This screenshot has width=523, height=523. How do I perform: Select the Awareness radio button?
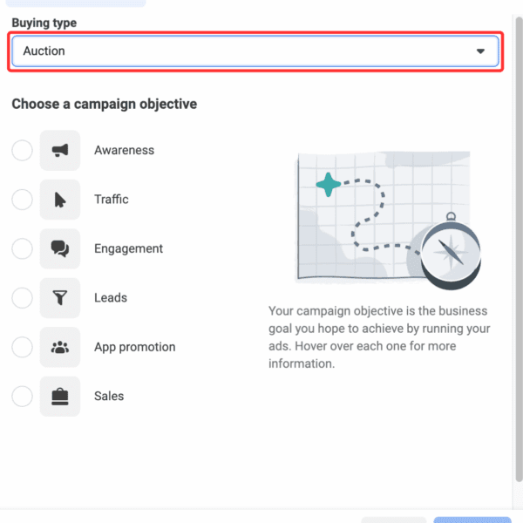pos(22,151)
